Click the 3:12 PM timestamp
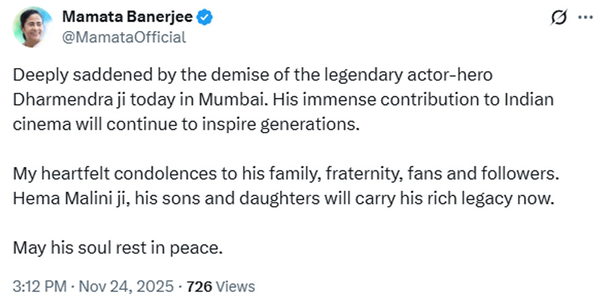The image size is (606, 303). pos(40,286)
